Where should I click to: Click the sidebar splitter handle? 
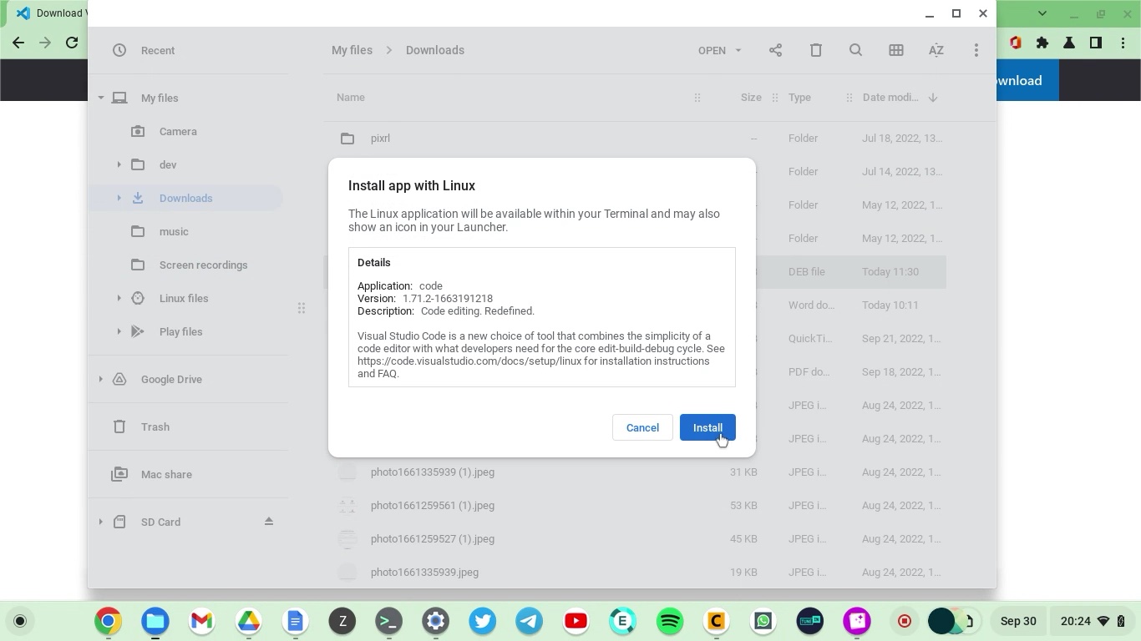click(302, 308)
